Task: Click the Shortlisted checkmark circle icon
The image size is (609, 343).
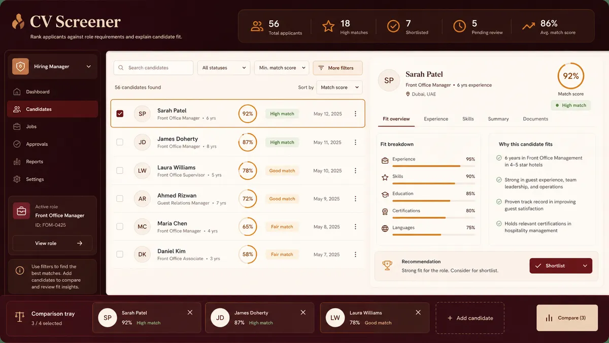Action: [x=393, y=26]
